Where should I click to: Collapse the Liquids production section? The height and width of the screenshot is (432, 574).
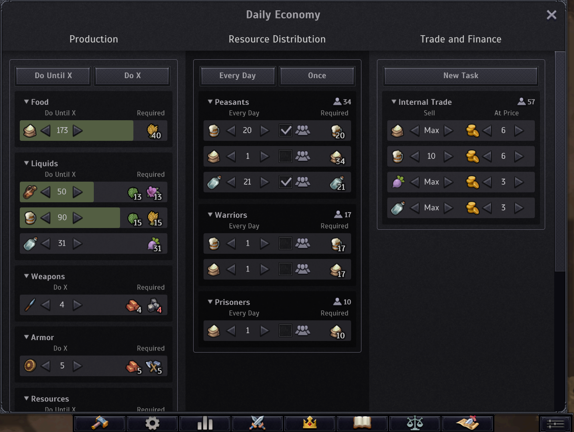tap(27, 164)
